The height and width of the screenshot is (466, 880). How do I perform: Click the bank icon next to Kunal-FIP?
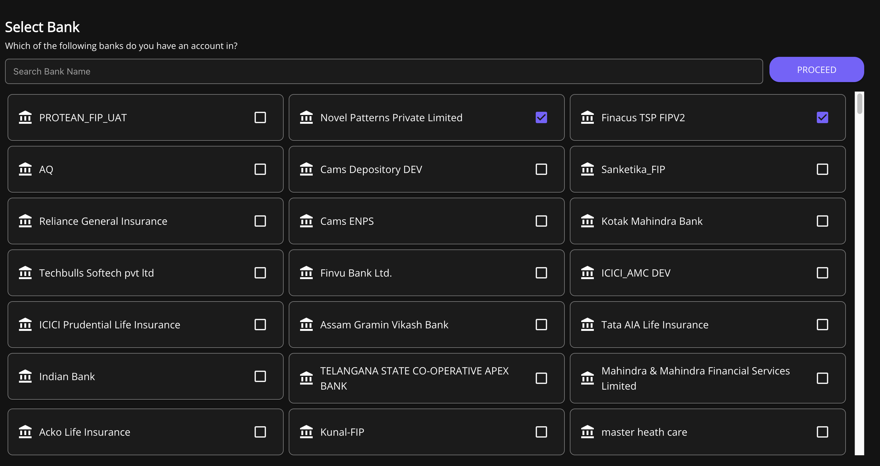(306, 432)
